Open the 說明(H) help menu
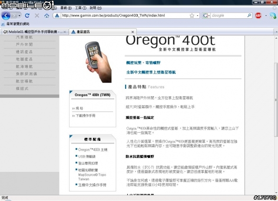Image resolution: width=278 pixels, height=201 pixels. pos(96,8)
